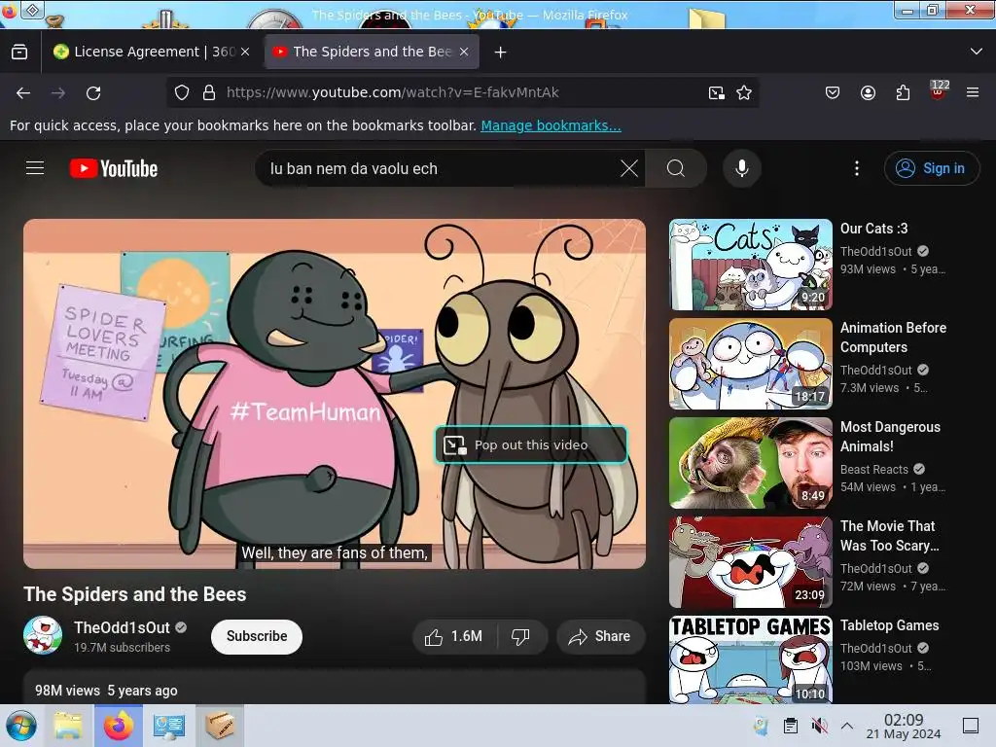Select the 19.7M subscribers text
Image resolution: width=996 pixels, height=747 pixels.
pyautogui.click(x=122, y=647)
